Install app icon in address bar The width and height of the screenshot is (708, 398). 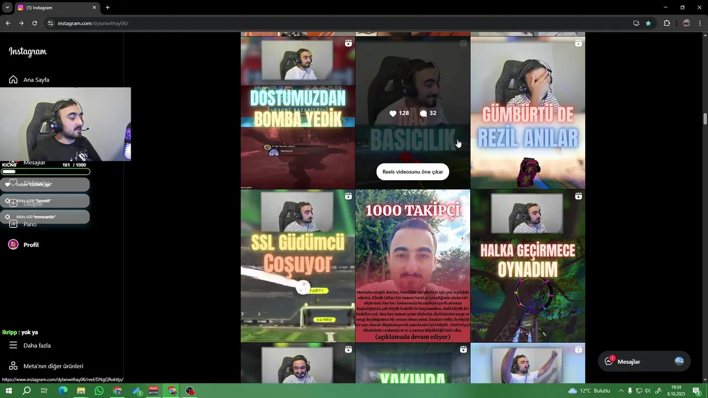click(x=636, y=23)
